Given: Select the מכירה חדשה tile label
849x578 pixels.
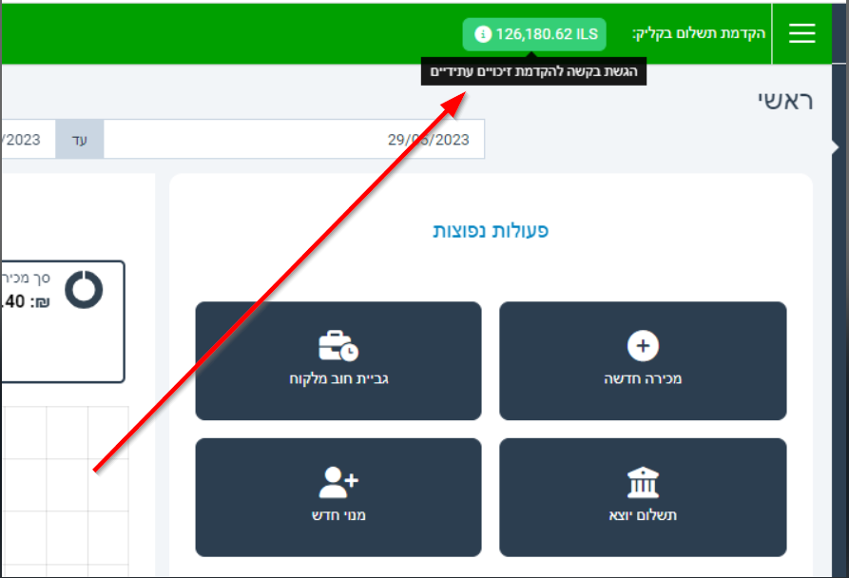Looking at the screenshot, I should 643,378.
